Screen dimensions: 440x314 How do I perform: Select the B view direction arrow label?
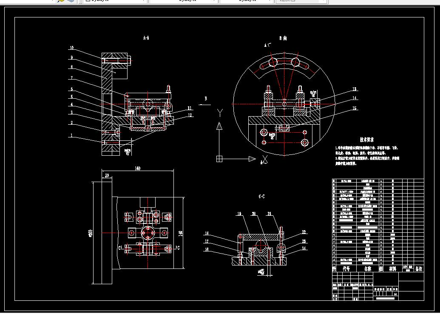tap(206, 99)
